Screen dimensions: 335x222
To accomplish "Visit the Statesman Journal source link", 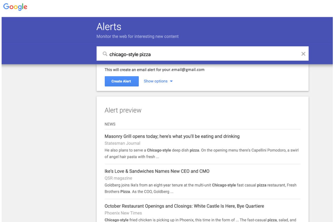I will 122,143.
